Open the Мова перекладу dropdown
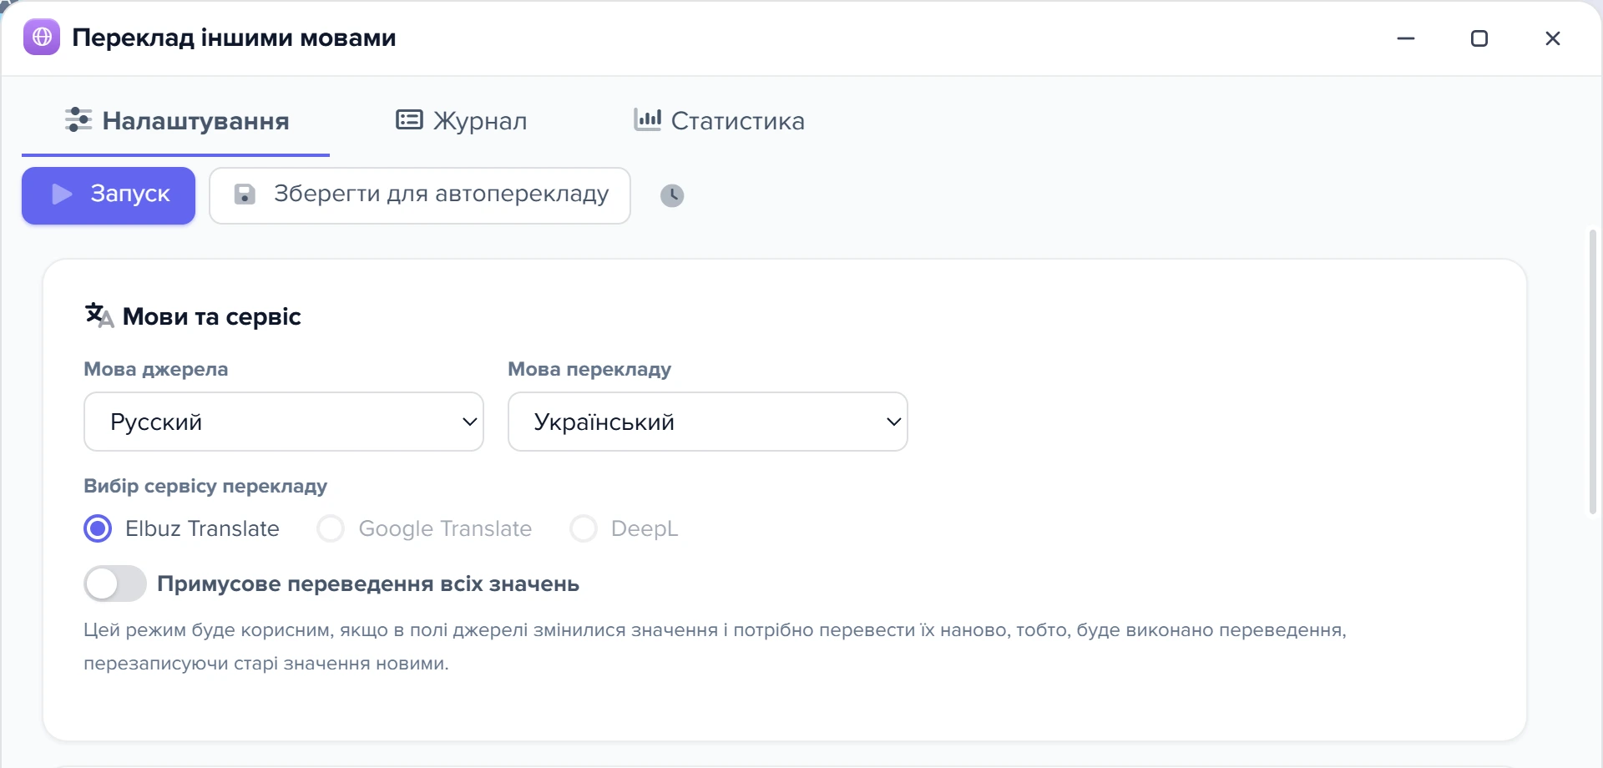Screen dimensions: 1603x768 [708, 422]
